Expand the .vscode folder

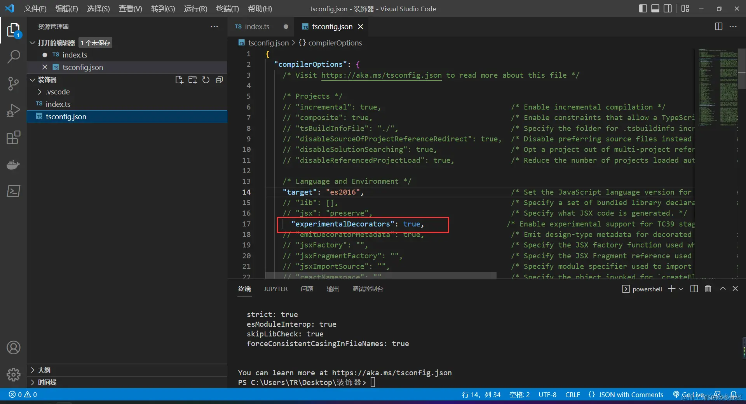tap(40, 92)
